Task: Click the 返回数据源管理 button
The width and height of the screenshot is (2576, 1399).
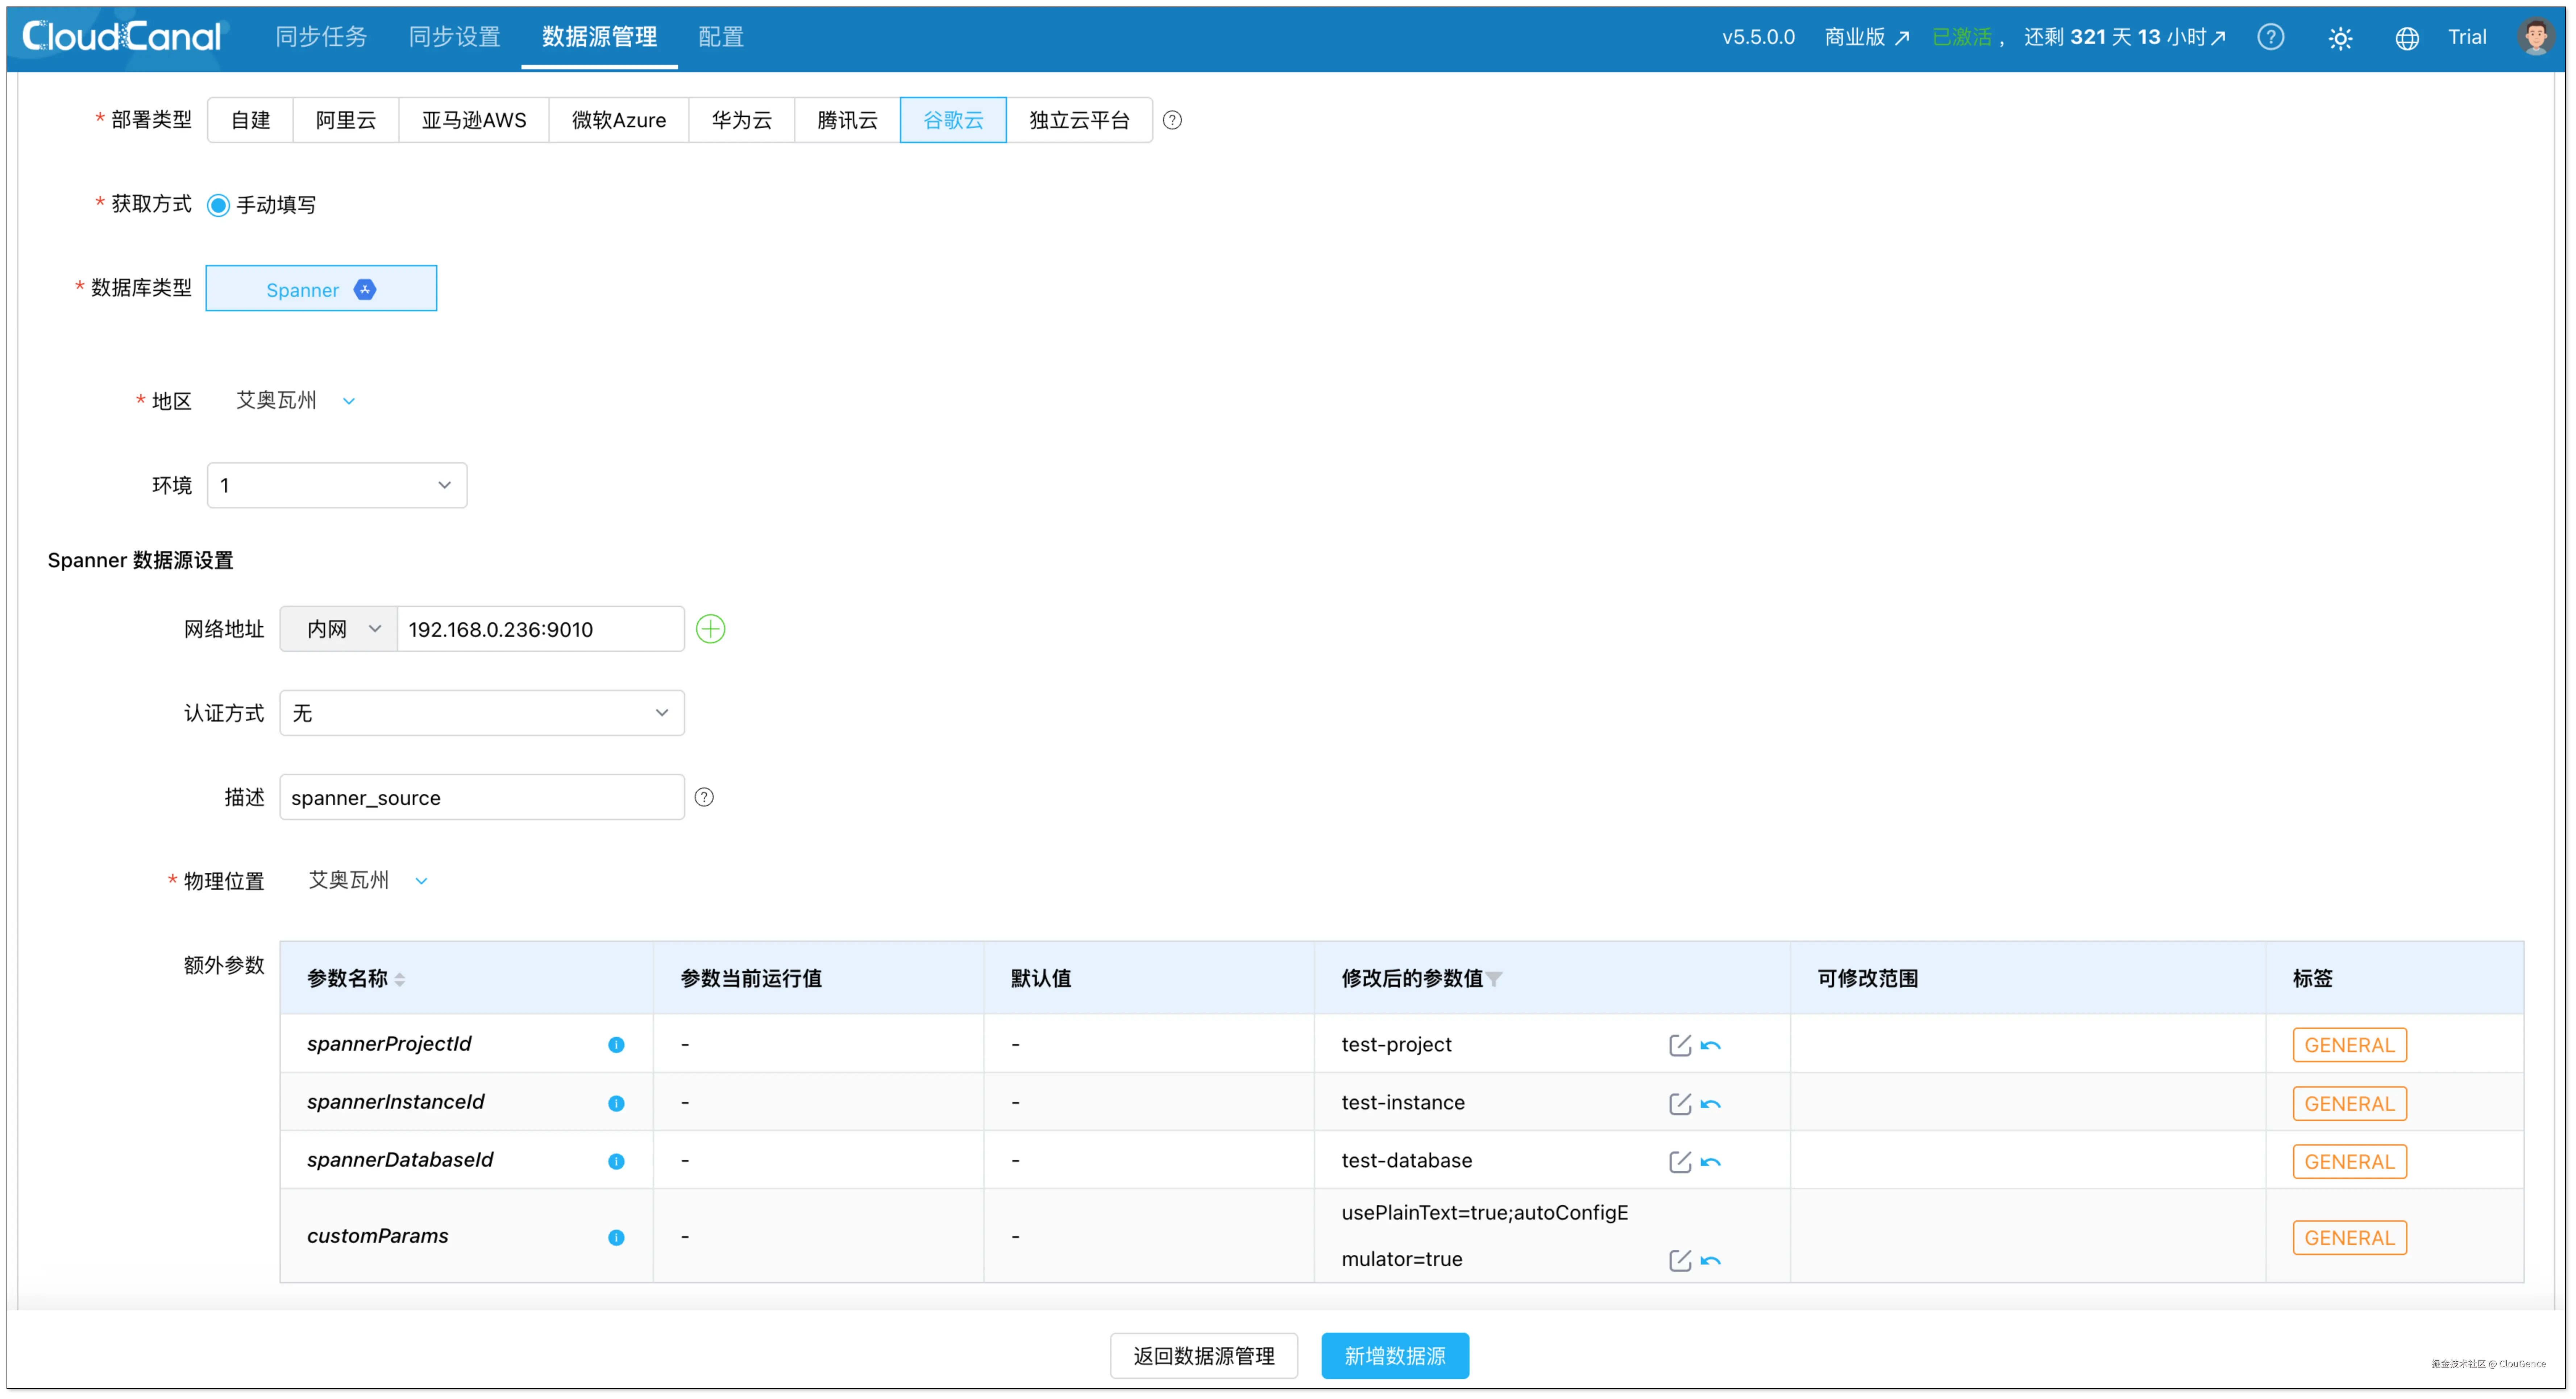Action: (x=1203, y=1355)
